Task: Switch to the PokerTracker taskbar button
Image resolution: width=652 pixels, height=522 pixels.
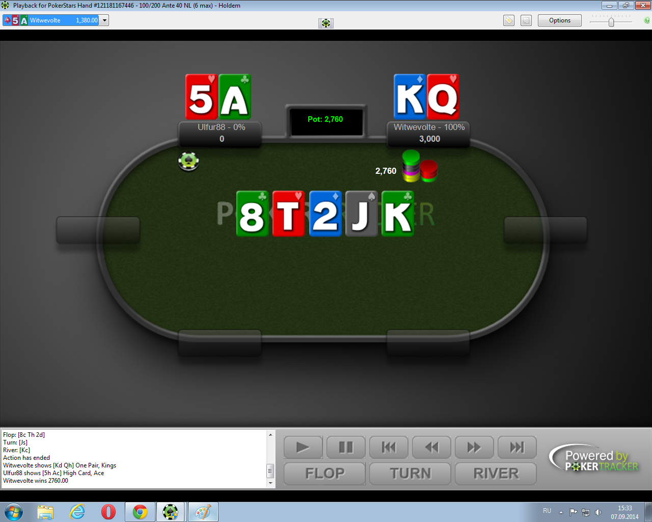Action: coord(171,512)
